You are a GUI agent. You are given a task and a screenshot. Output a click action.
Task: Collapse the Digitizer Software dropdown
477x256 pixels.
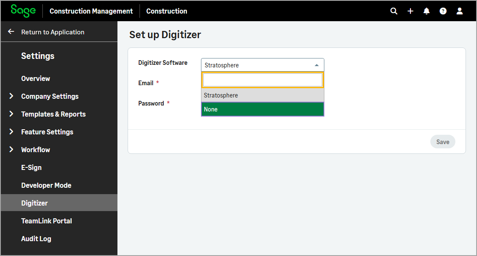[316, 65]
